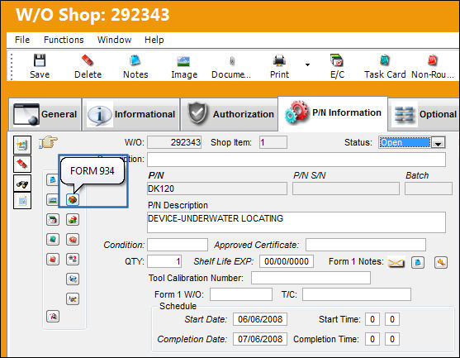
Task: Click the P/N Description text box
Action: 296,222
